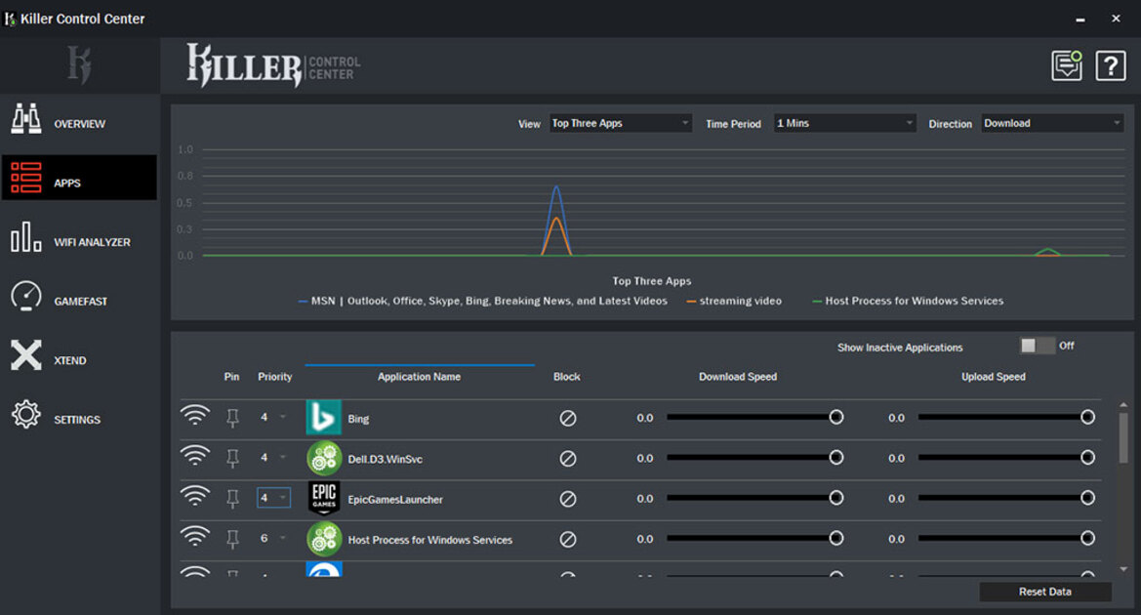Click the Bing download speed slider handle

click(836, 417)
